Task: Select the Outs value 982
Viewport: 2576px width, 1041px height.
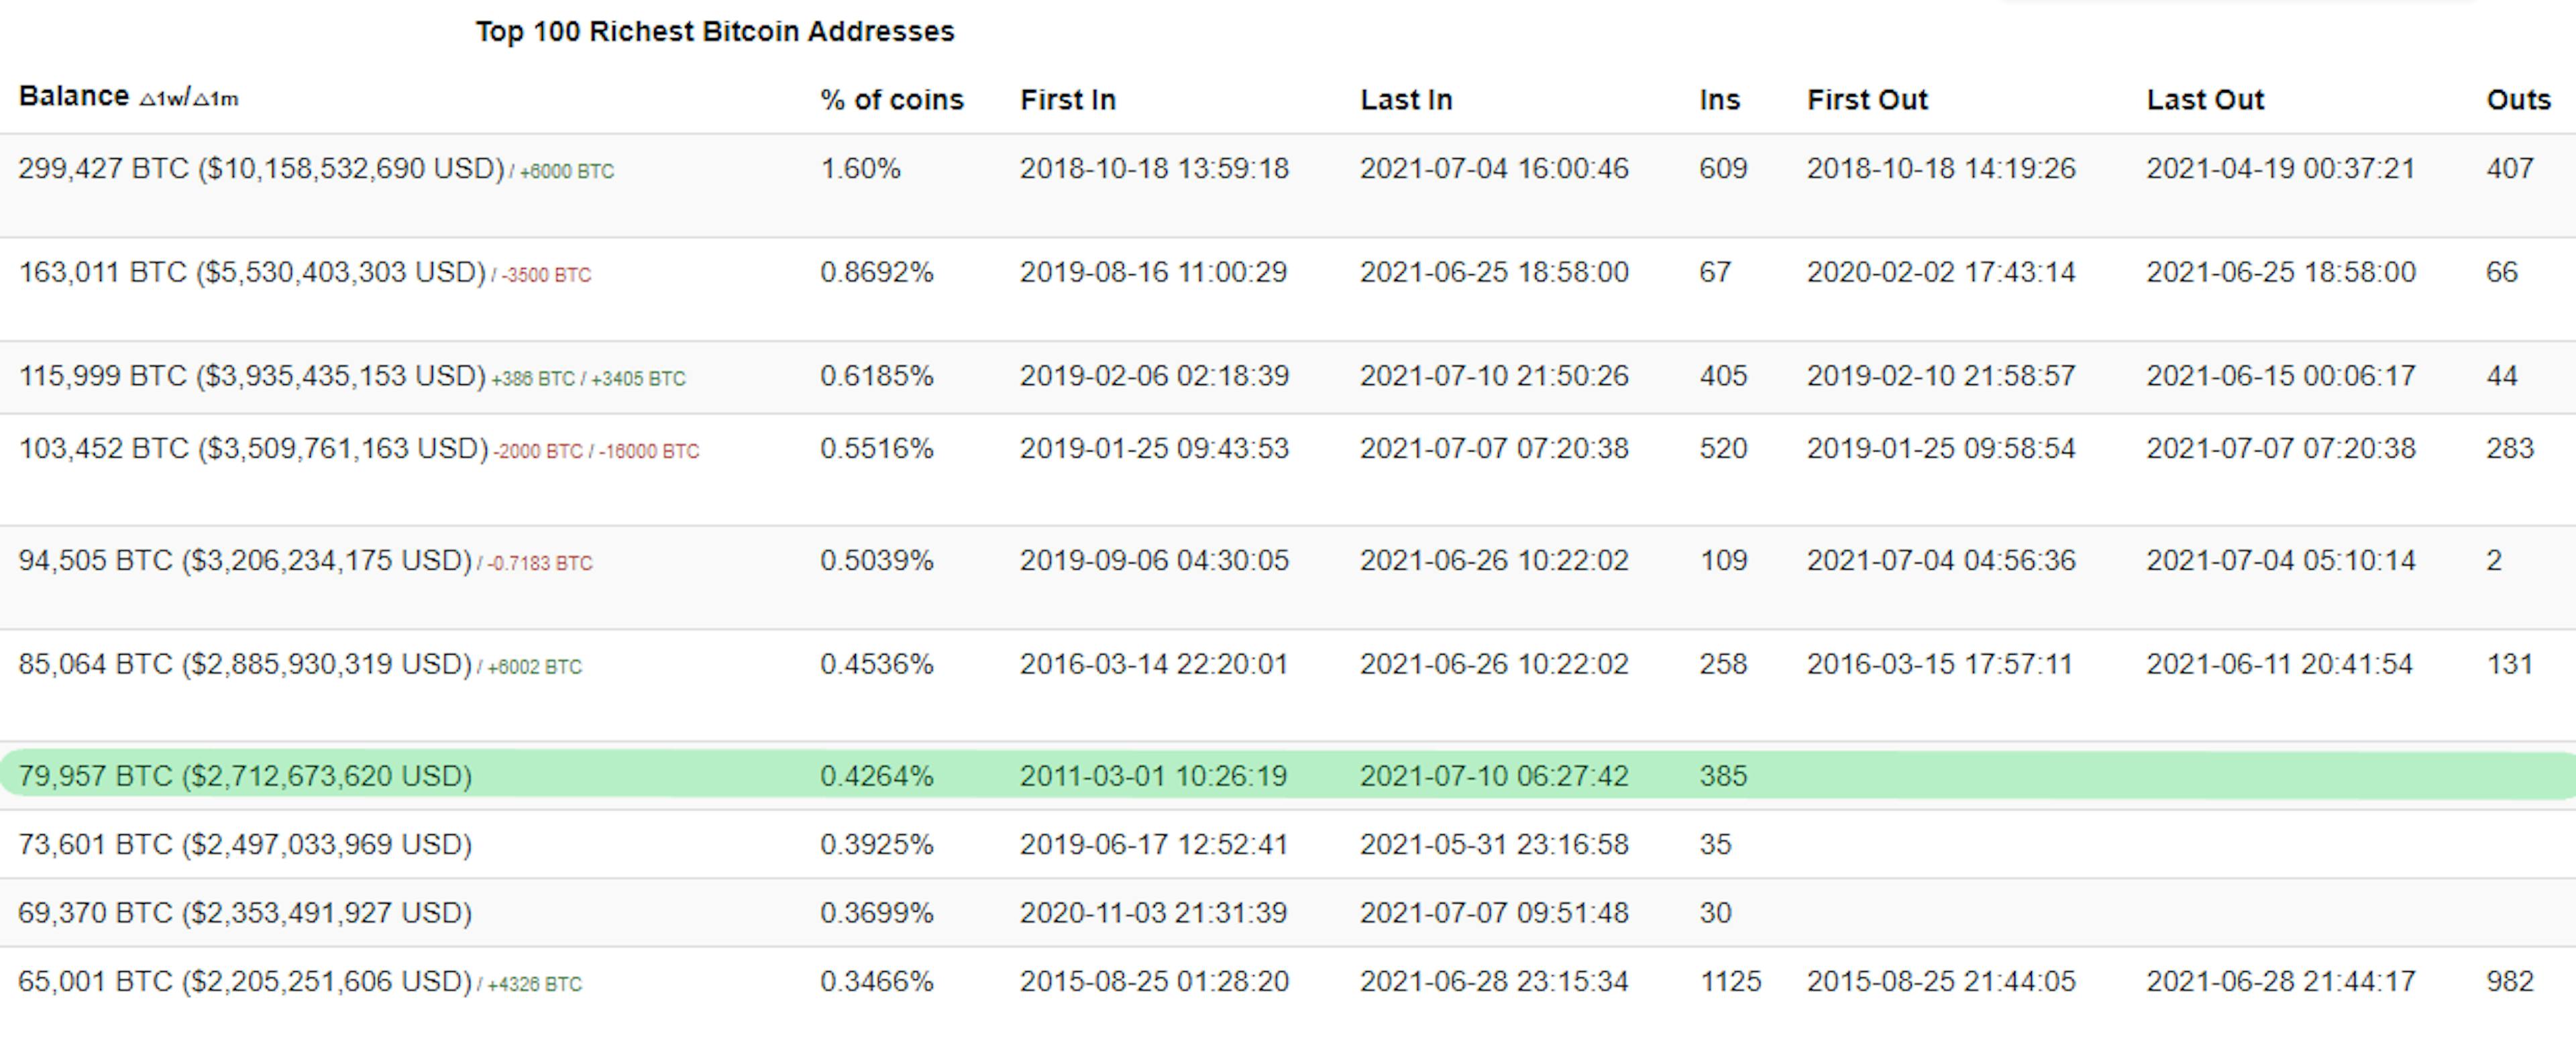Action: pos(2510,981)
